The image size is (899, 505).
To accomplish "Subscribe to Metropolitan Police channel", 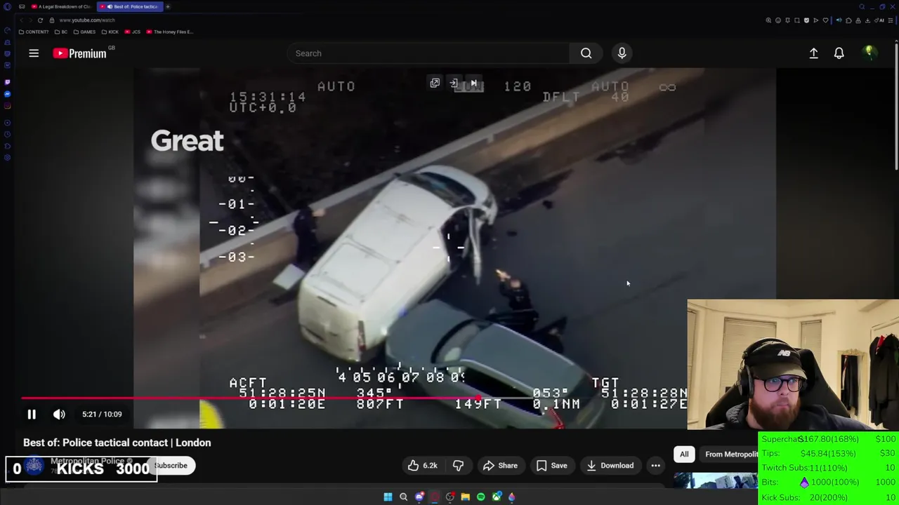I will 171,466.
